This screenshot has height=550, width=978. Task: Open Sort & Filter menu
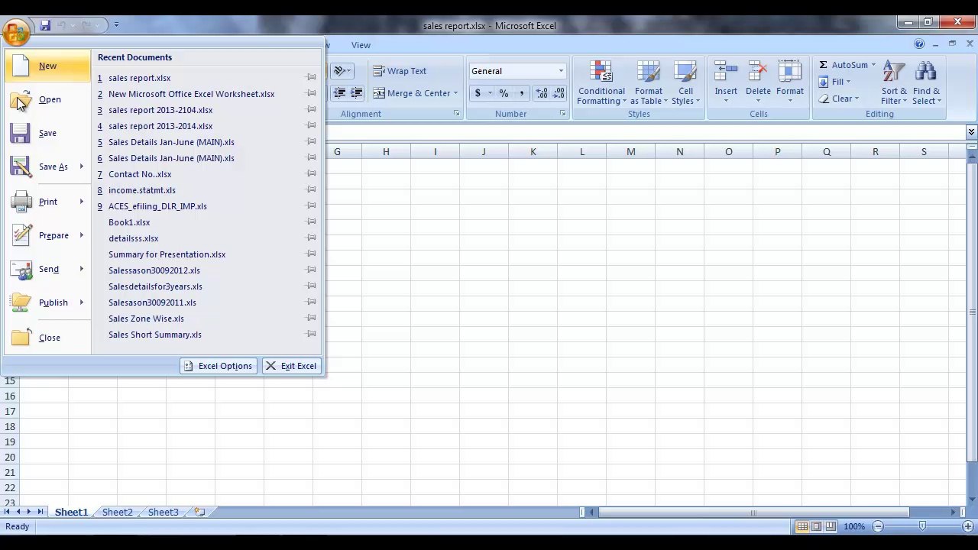pos(893,83)
